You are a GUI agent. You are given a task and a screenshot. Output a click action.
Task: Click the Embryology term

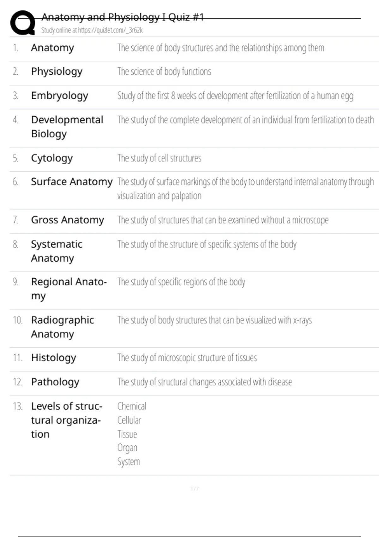tap(59, 96)
